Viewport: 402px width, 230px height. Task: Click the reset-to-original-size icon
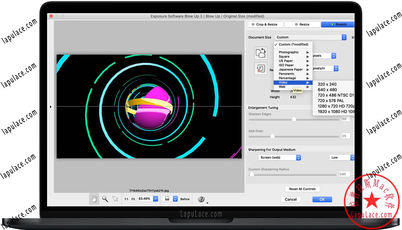coord(260,68)
